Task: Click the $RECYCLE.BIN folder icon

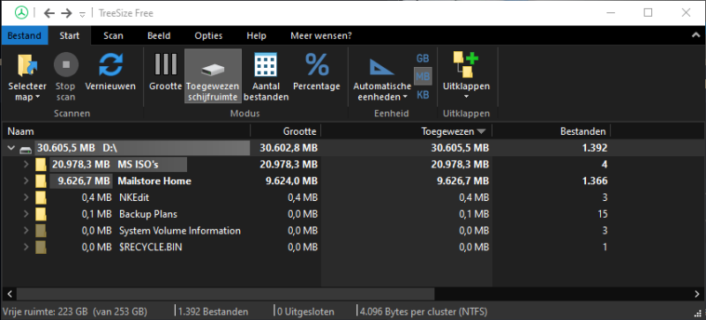Action: (41, 247)
